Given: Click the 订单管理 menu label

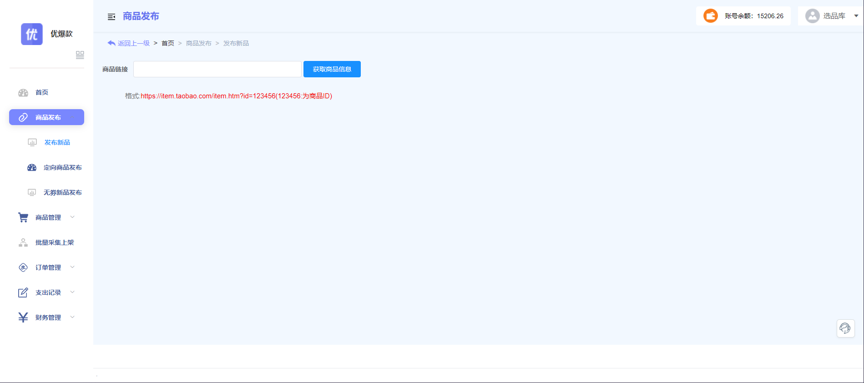Looking at the screenshot, I should [48, 267].
